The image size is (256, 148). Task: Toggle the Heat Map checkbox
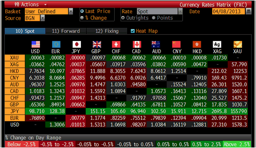pos(132,31)
